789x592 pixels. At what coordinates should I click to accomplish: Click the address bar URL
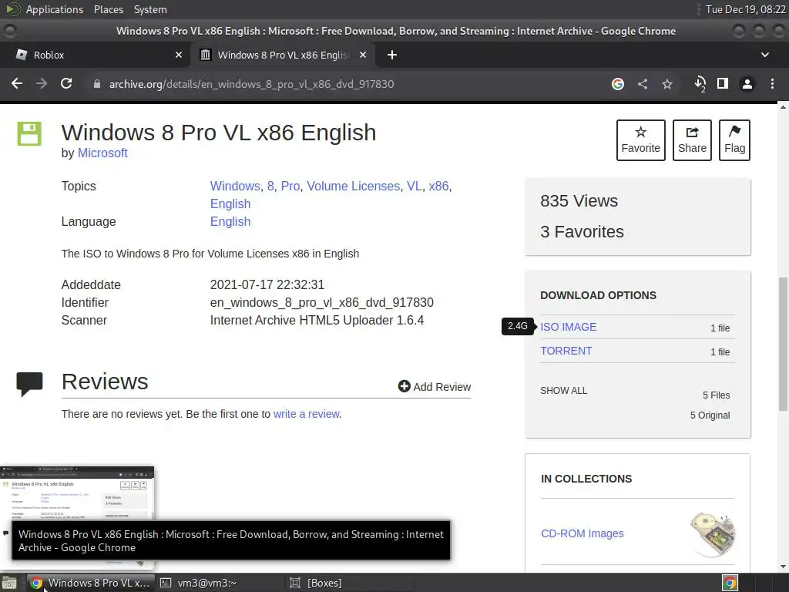[252, 84]
